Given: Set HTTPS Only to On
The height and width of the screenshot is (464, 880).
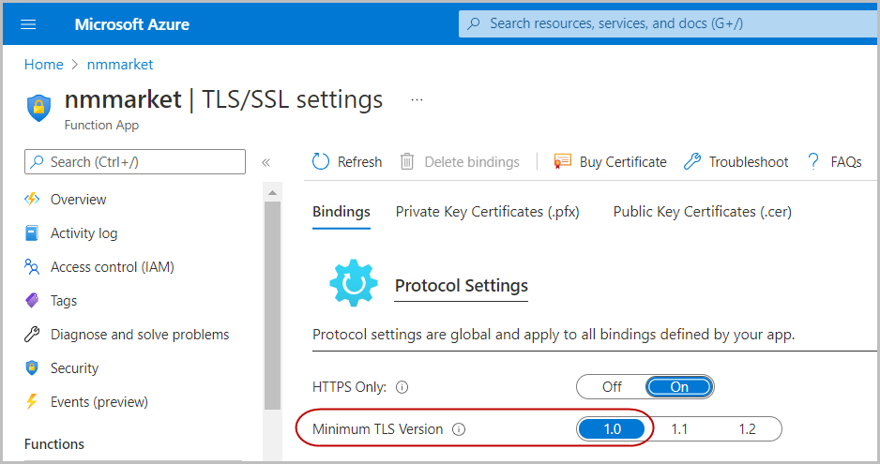Looking at the screenshot, I should pos(679,386).
